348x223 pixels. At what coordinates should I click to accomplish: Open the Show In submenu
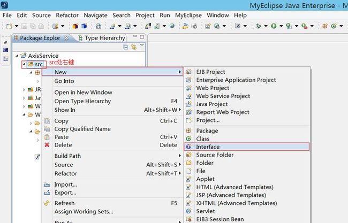112,110
